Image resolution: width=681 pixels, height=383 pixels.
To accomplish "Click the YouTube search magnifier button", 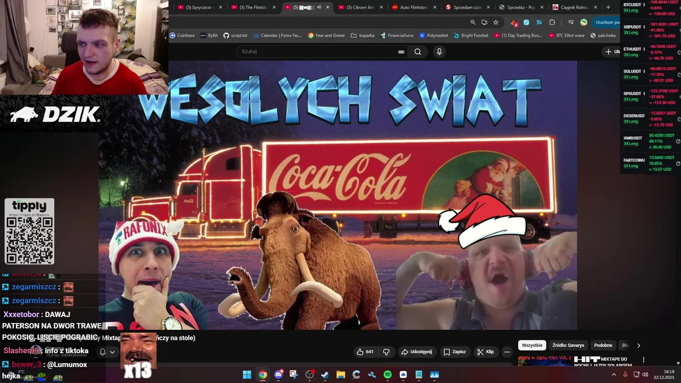I will [418, 52].
